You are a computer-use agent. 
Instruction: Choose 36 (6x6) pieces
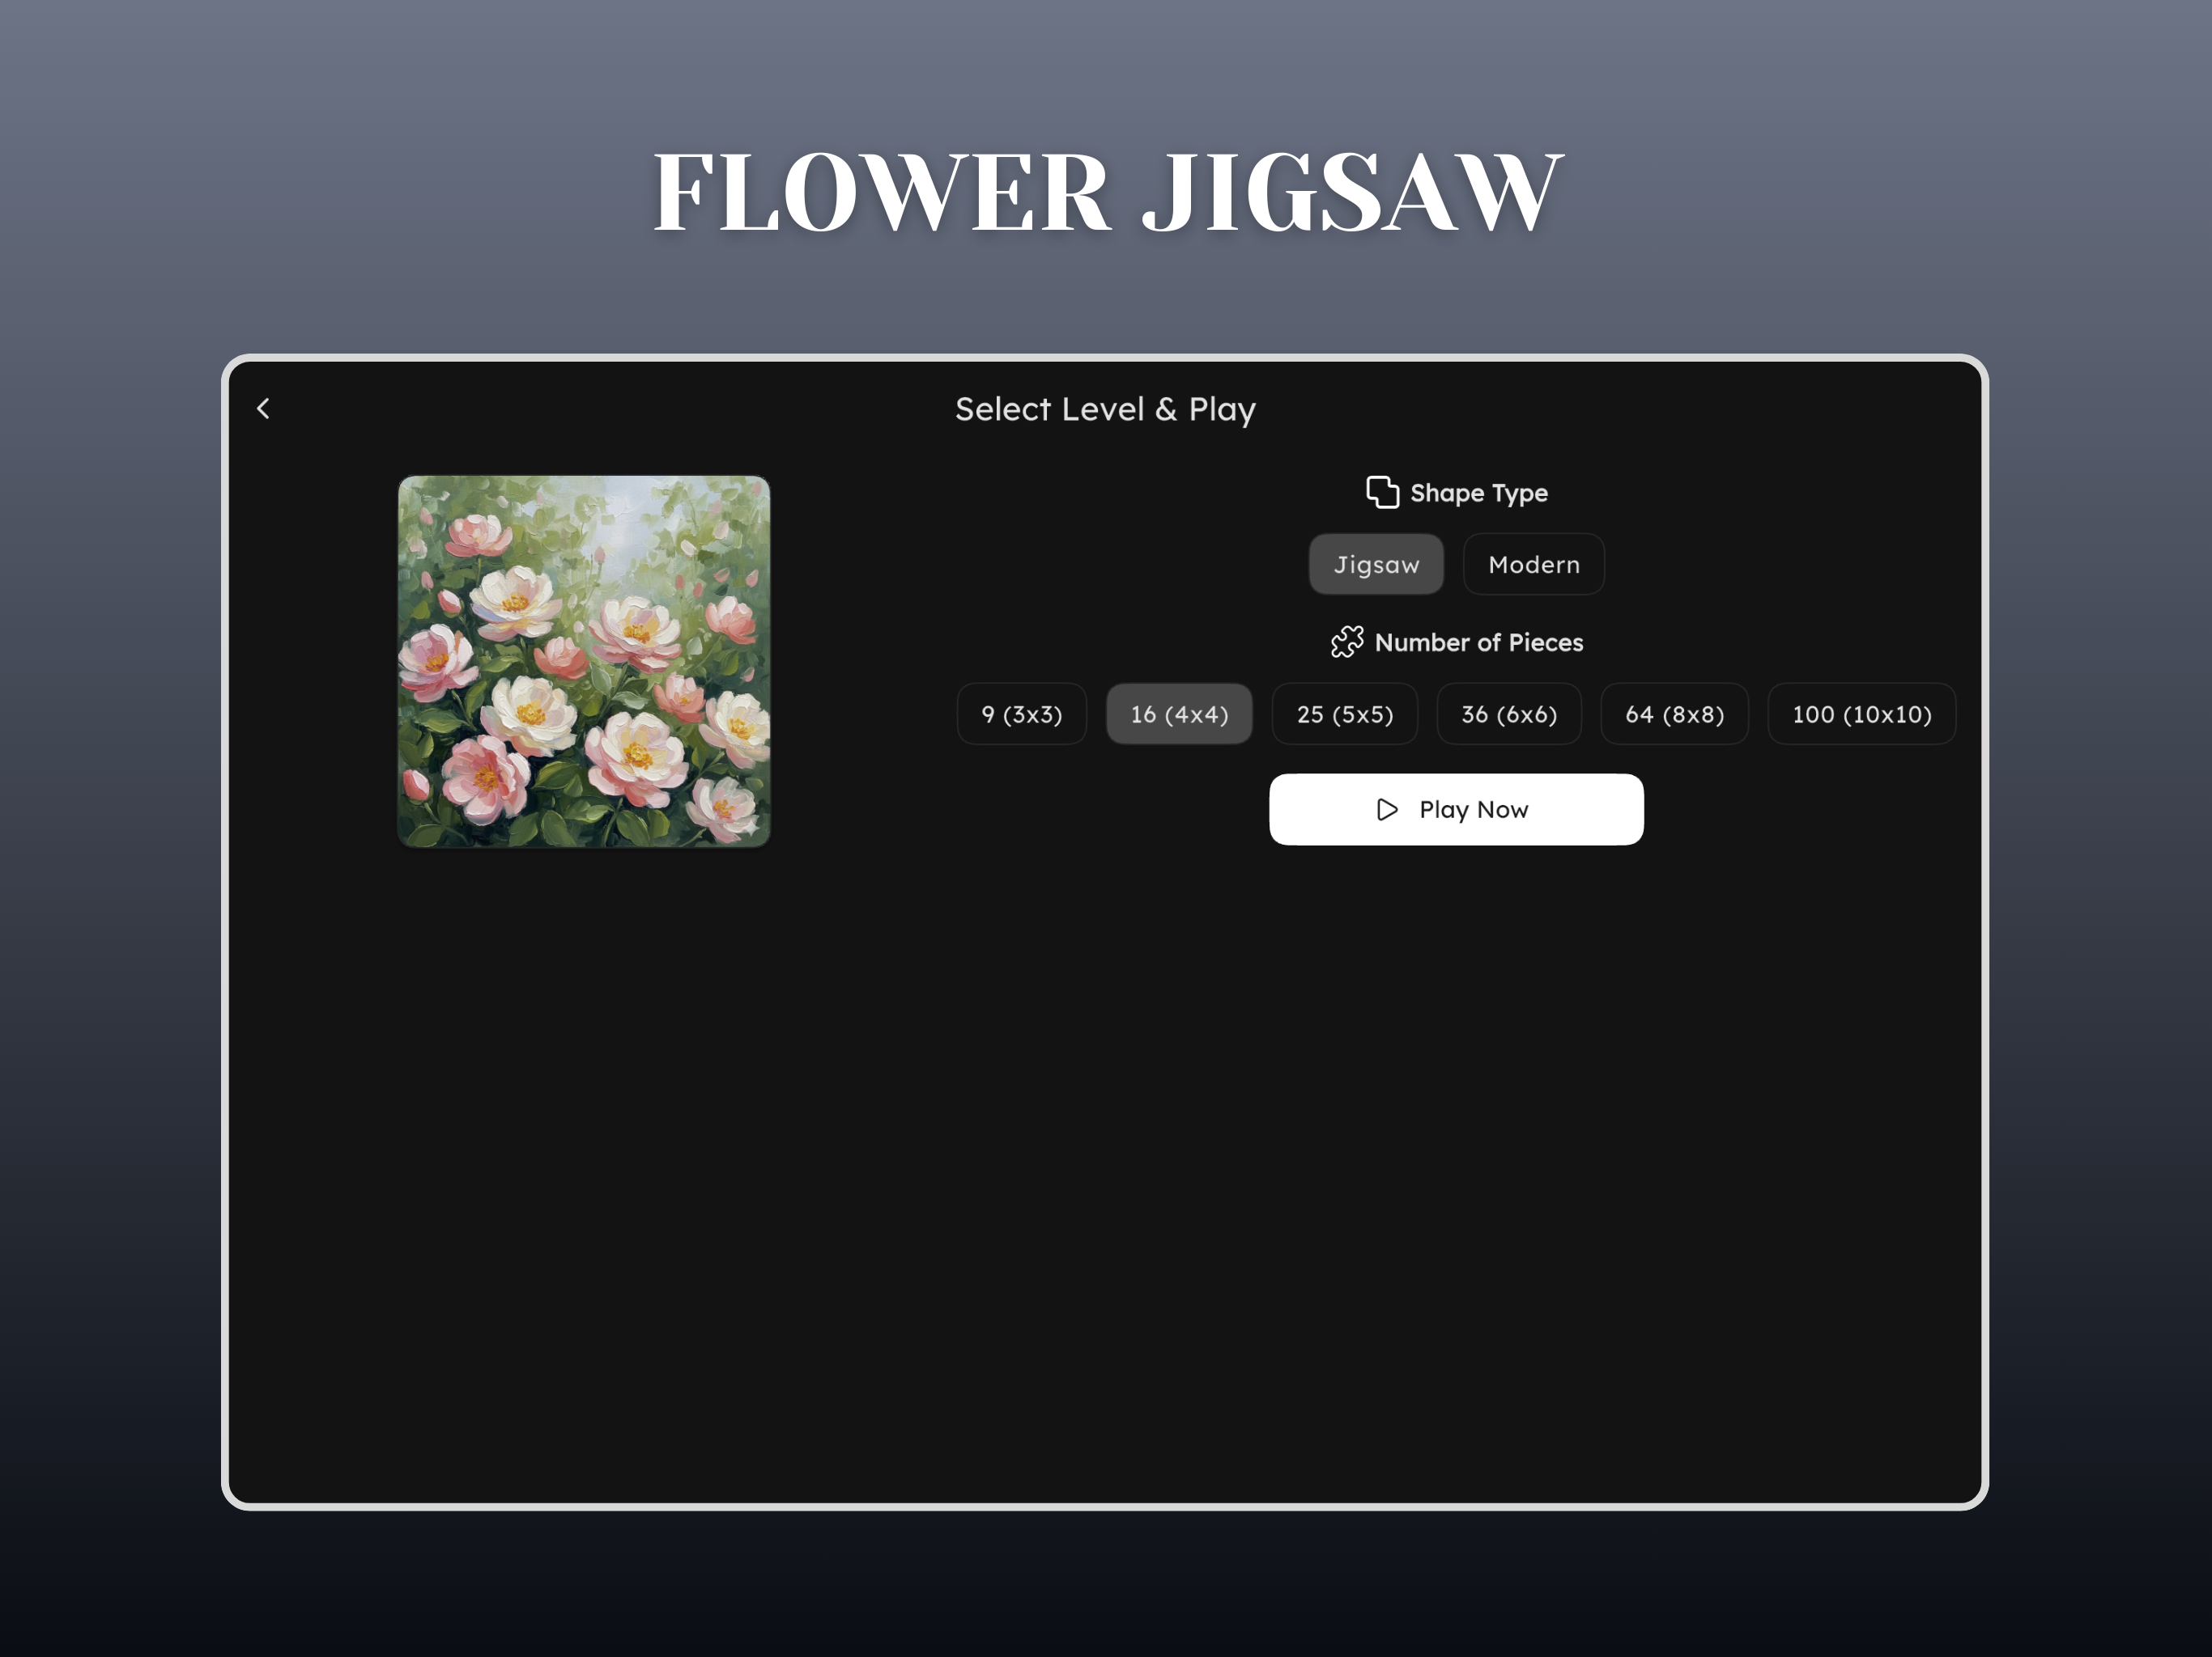tap(1509, 714)
